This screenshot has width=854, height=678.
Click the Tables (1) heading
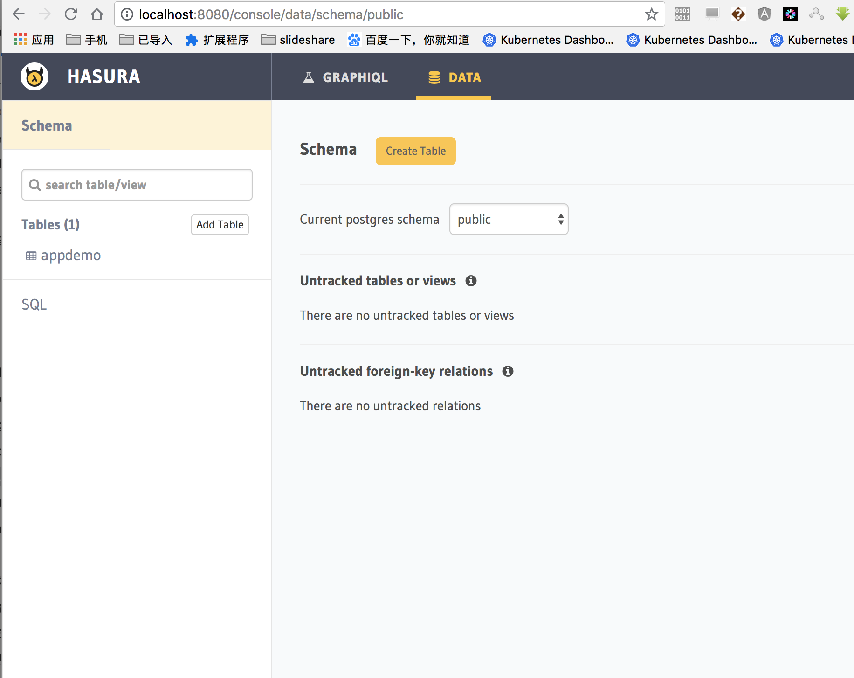50,225
